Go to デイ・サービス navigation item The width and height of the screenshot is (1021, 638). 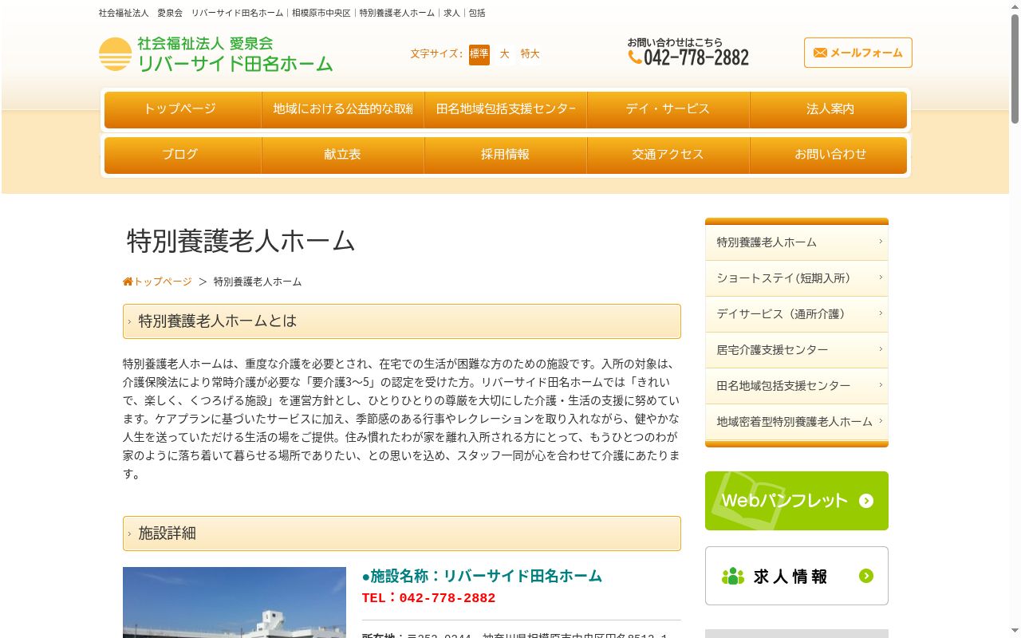pyautogui.click(x=668, y=110)
